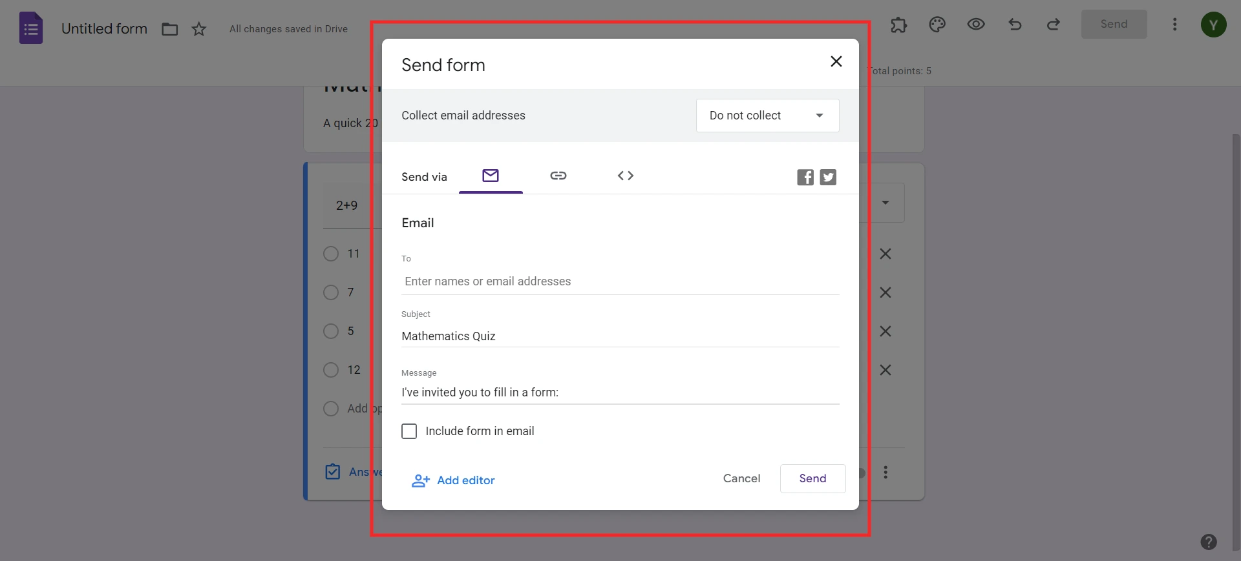Click Cancel in the Send form dialog
Viewport: 1241px width, 561px height.
[741, 478]
